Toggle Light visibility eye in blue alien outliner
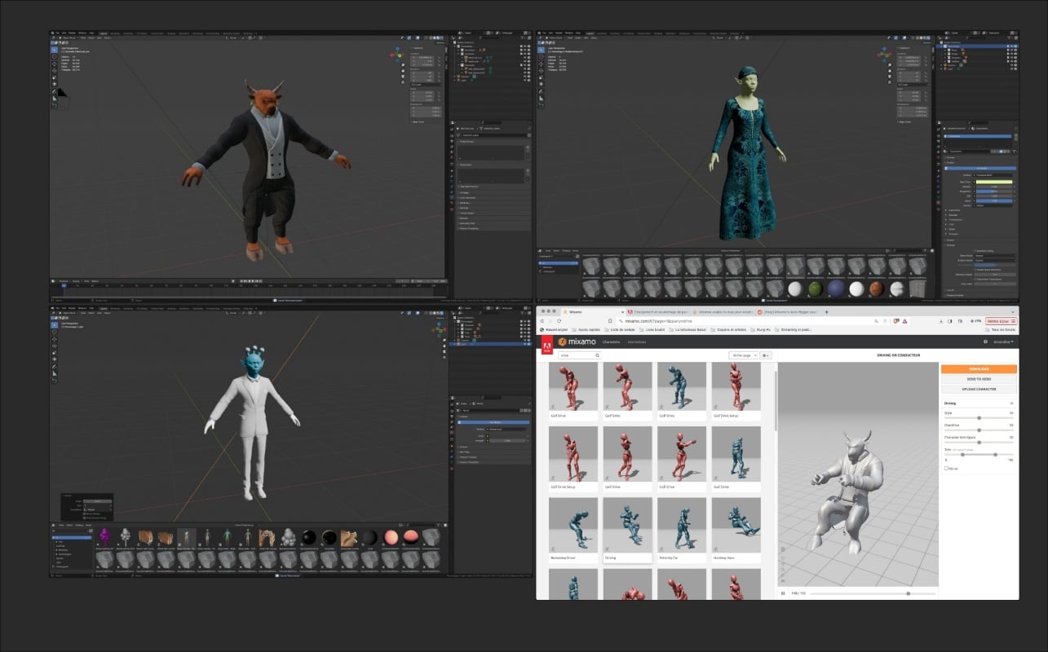Image resolution: width=1048 pixels, height=652 pixels. 525,344
